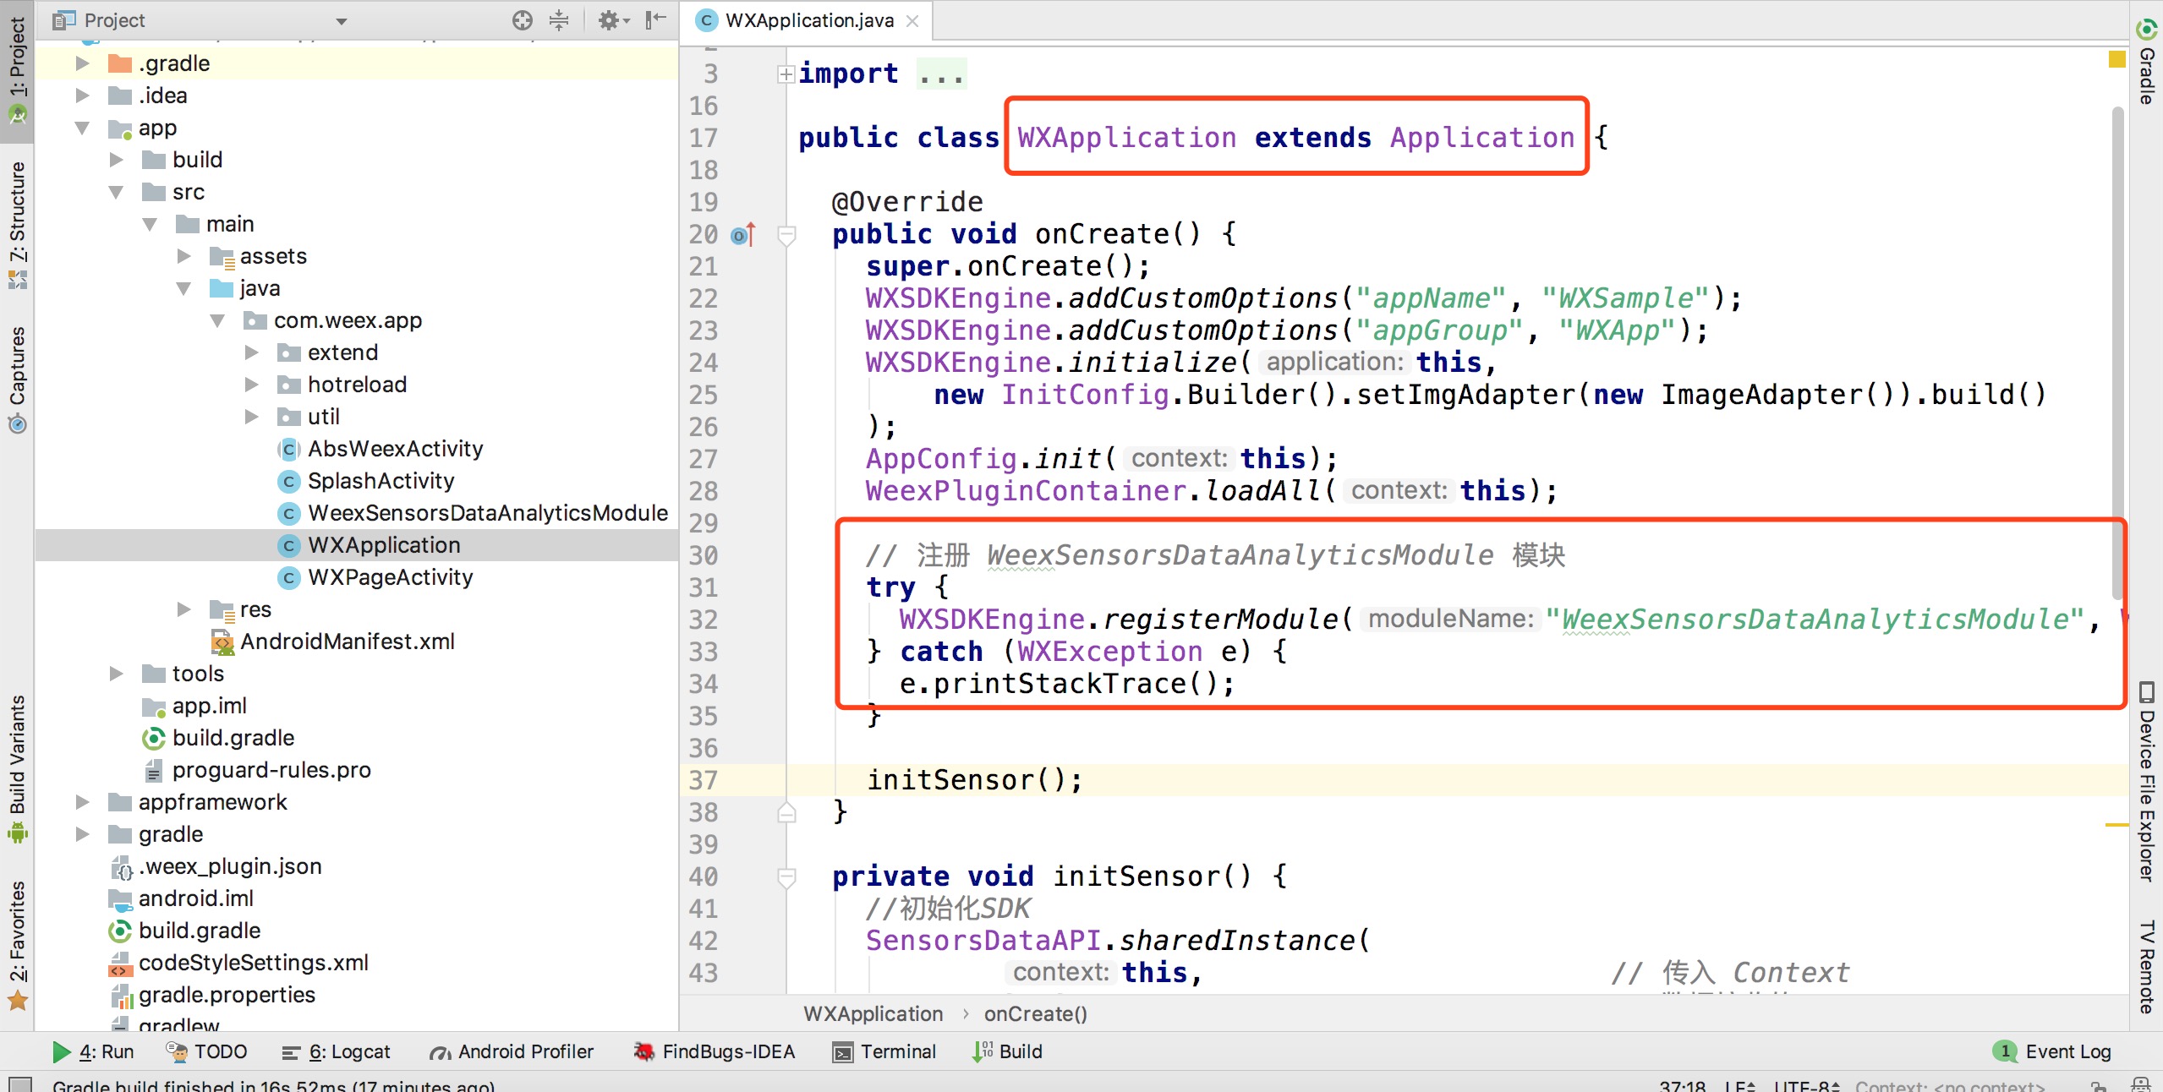Screen dimensions: 2163x1092
Task: Expand the tools folder
Action: point(116,674)
